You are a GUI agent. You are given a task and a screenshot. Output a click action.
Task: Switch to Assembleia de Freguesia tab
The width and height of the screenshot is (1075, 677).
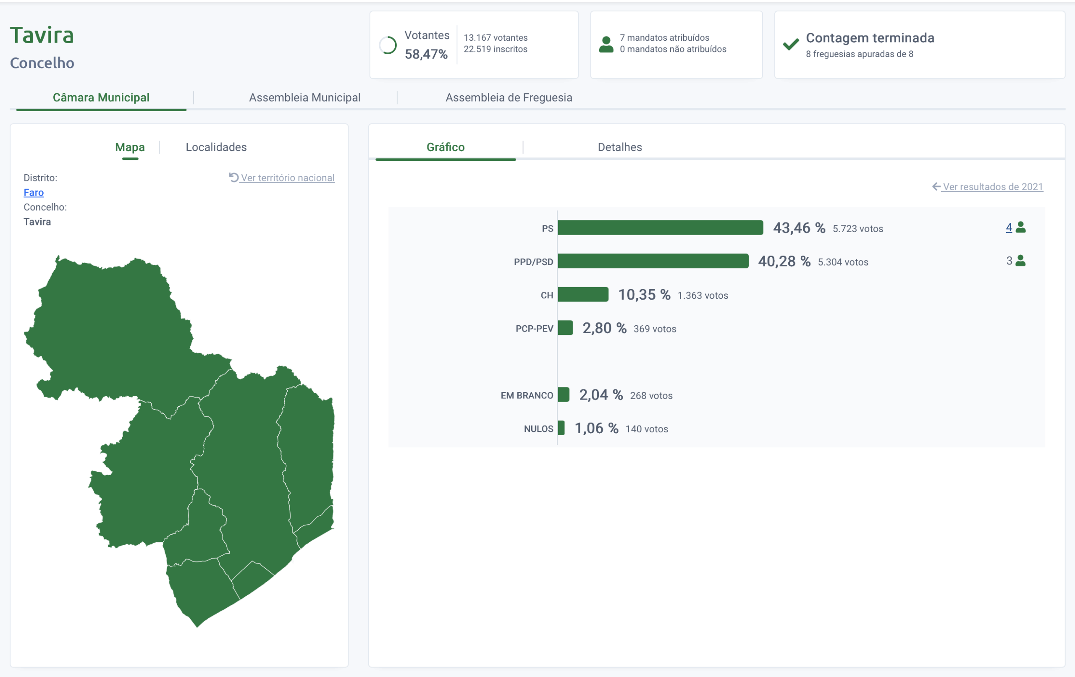click(x=509, y=97)
